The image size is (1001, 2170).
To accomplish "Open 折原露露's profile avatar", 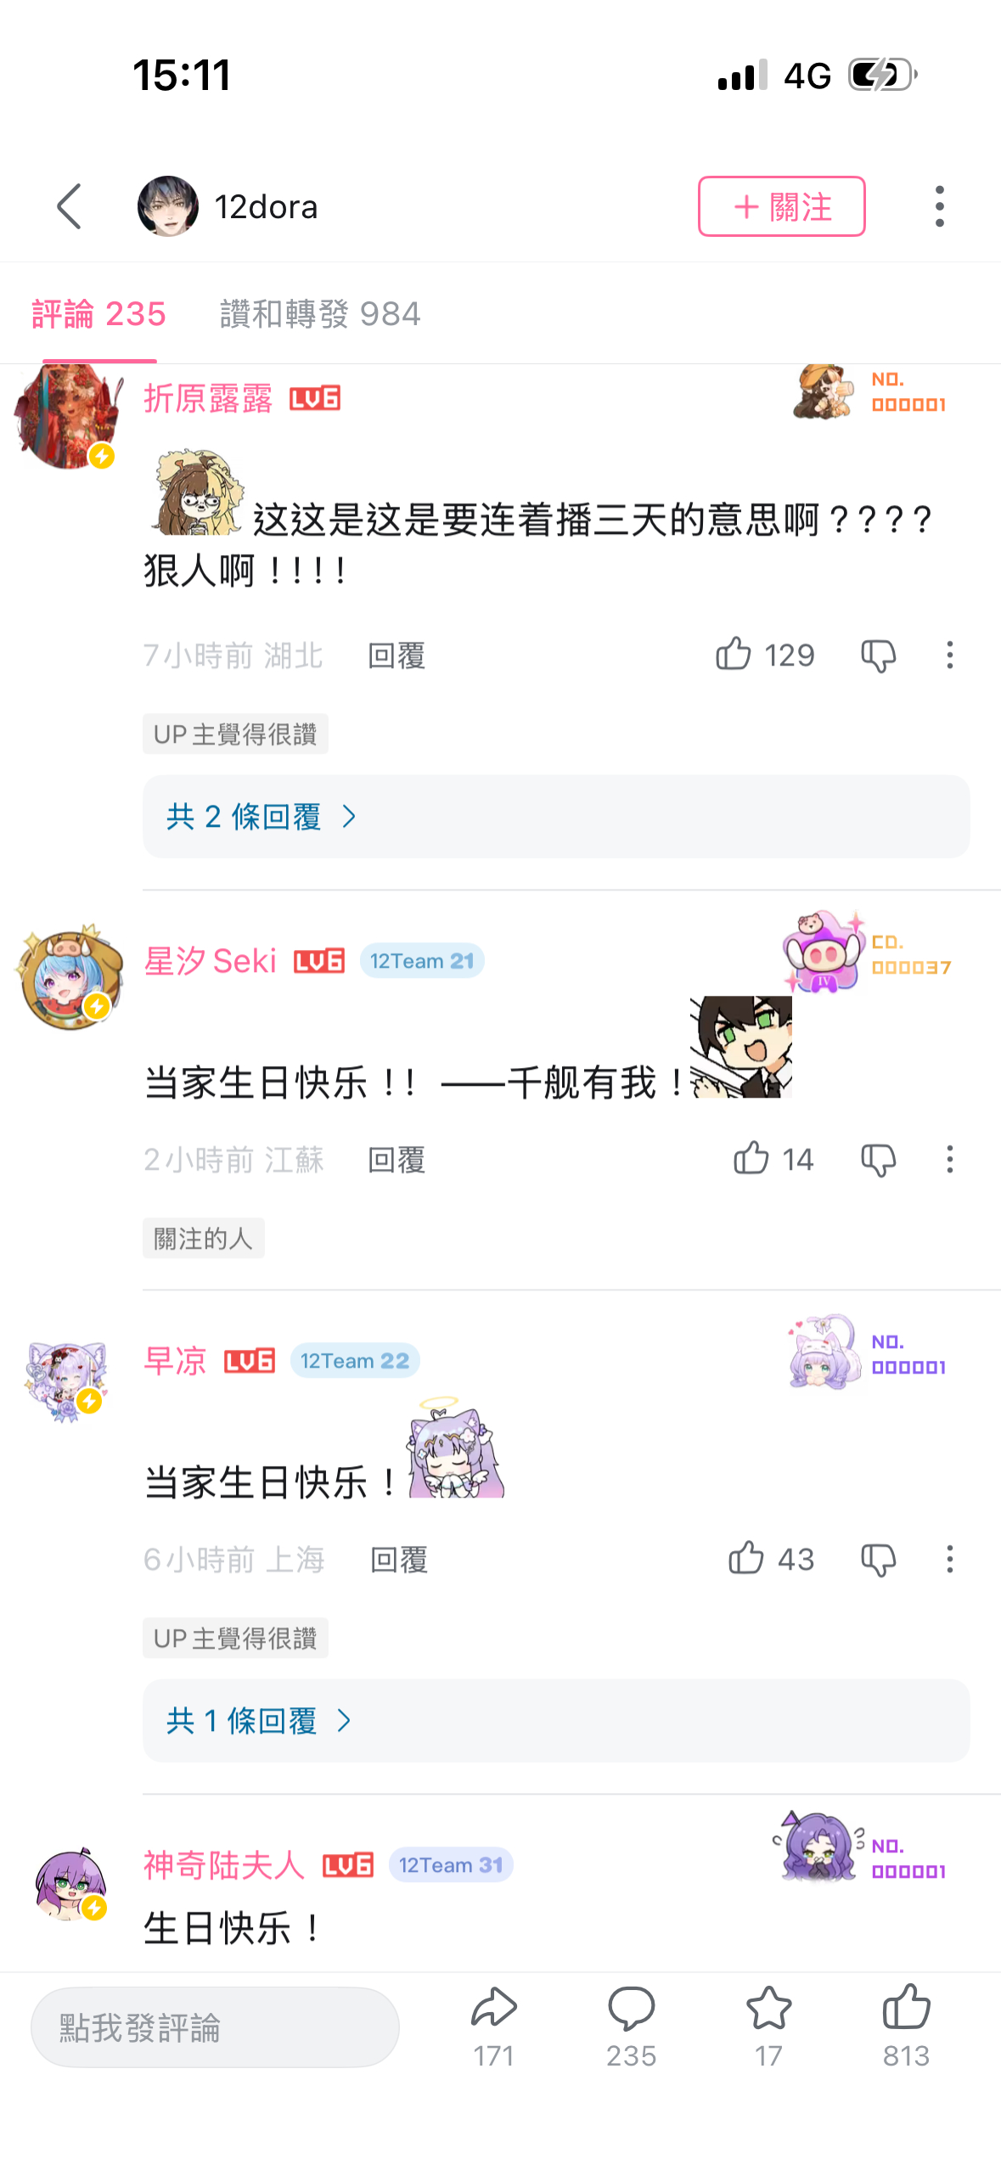I will (x=70, y=416).
